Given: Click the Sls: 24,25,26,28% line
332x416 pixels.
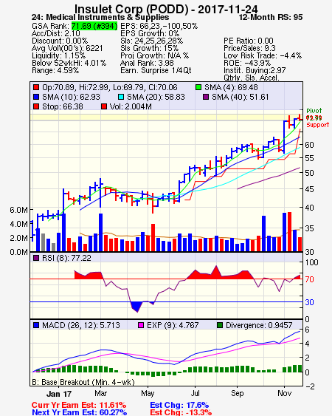Looking at the screenshot, I should pyautogui.click(x=151, y=41).
